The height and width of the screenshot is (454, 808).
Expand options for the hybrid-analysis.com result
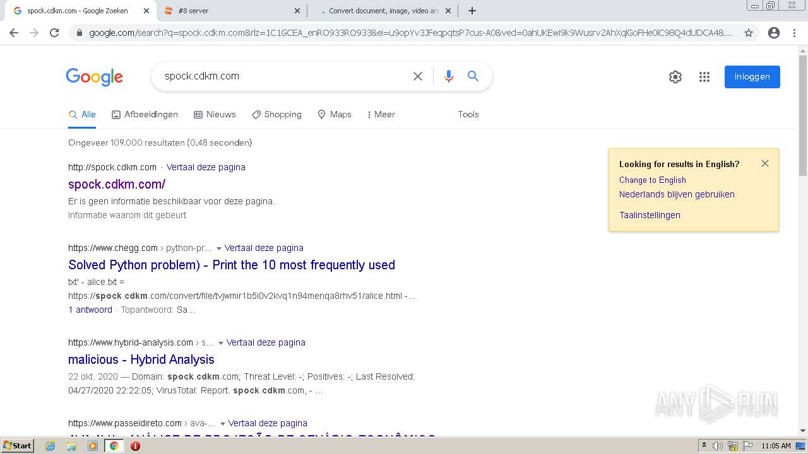tap(221, 343)
